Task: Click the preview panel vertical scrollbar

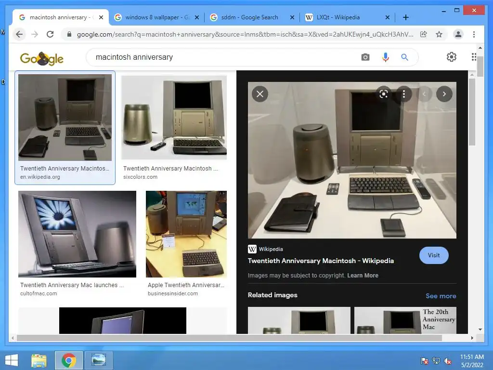Action: 472,112
